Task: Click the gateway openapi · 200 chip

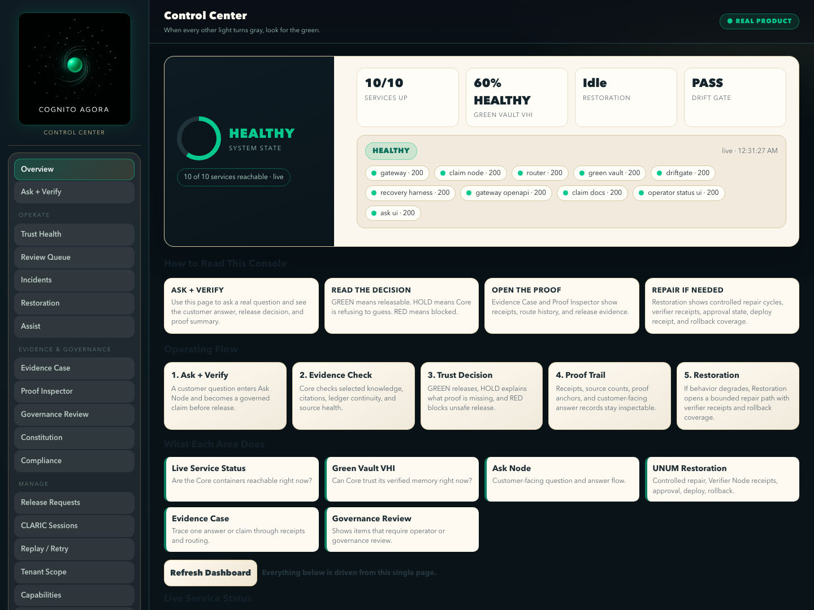Action: click(x=506, y=193)
